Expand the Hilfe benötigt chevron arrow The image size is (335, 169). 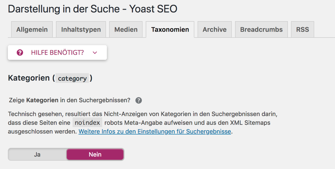95,53
